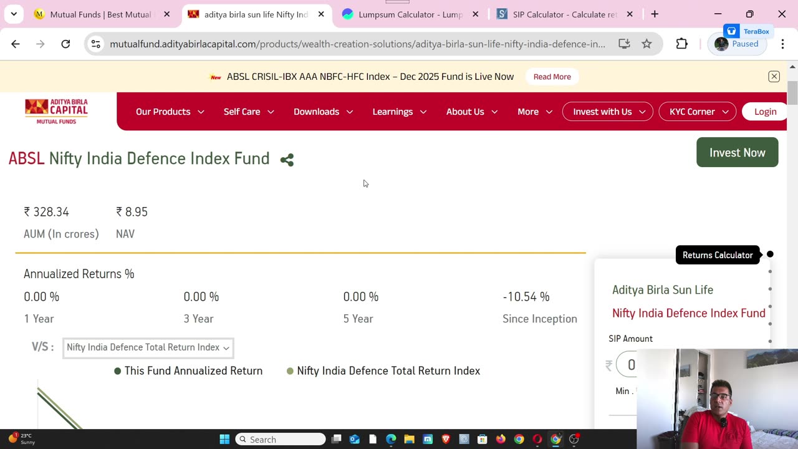Open Opera browser from taskbar

pos(537,439)
